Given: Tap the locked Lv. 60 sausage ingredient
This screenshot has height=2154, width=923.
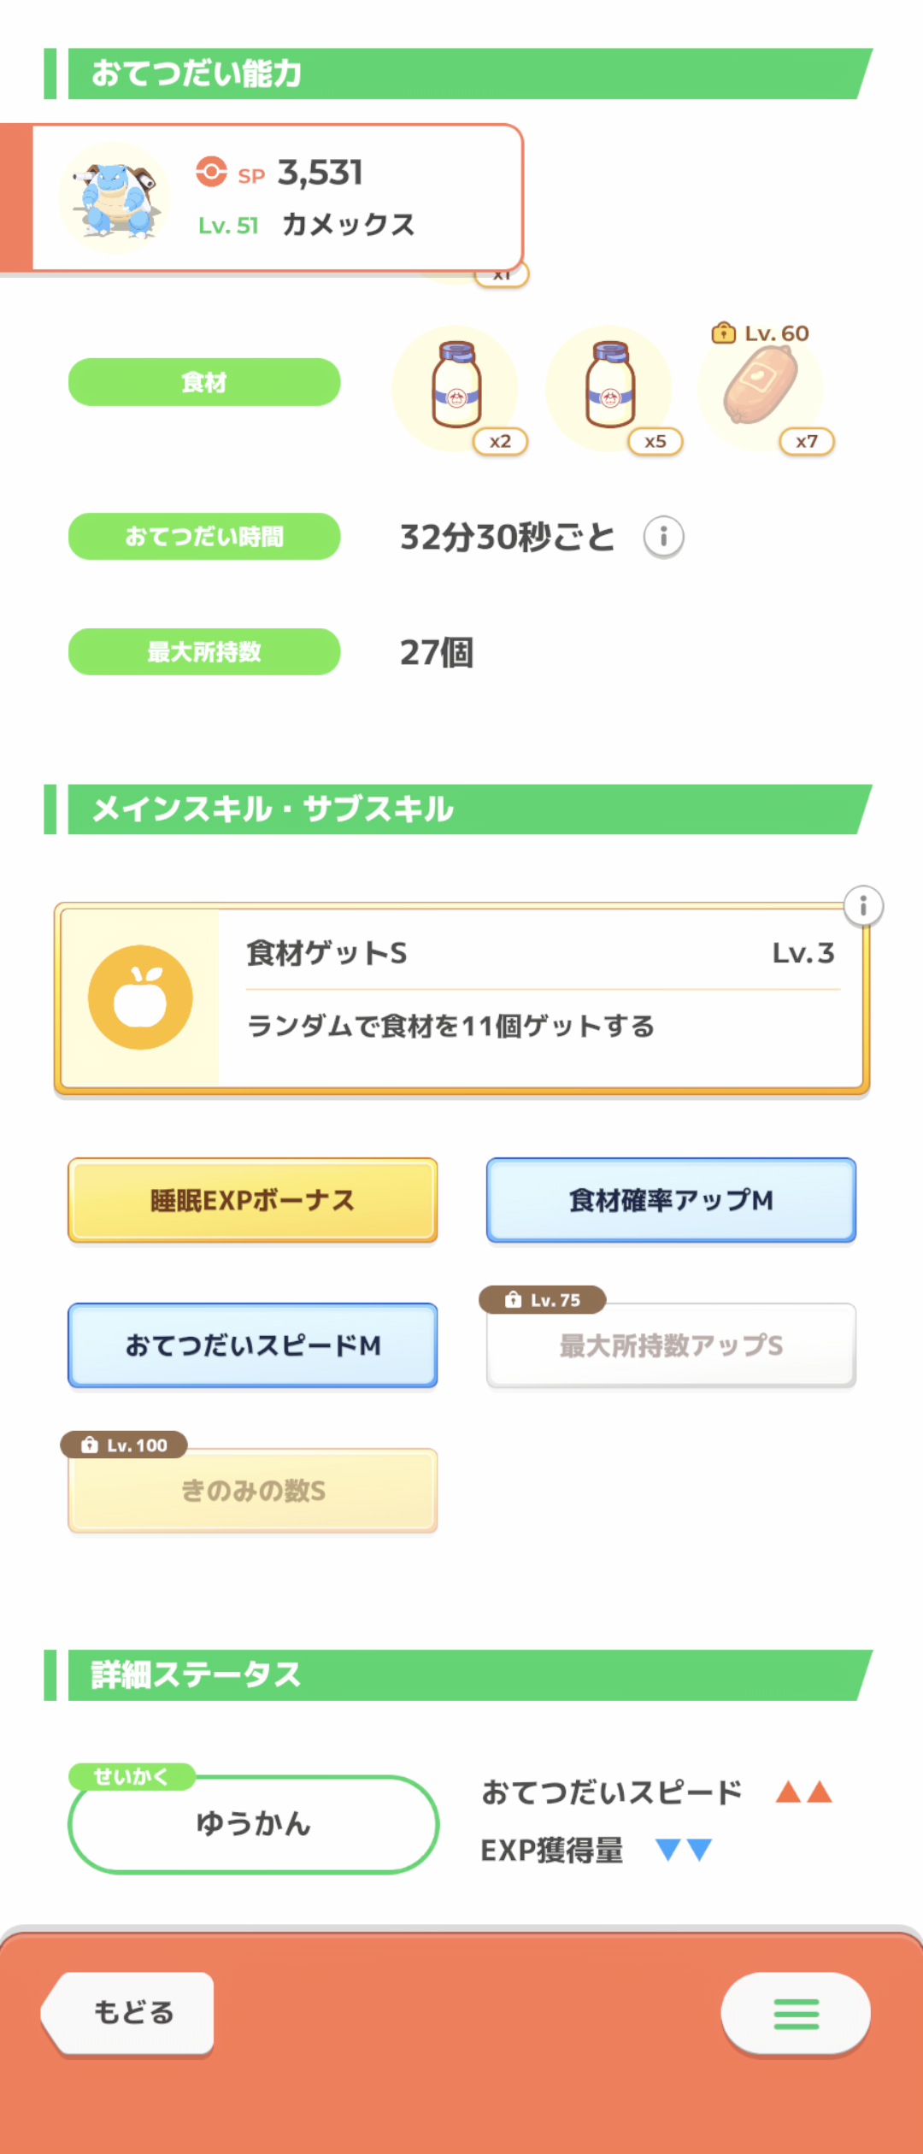Looking at the screenshot, I should (x=761, y=386).
